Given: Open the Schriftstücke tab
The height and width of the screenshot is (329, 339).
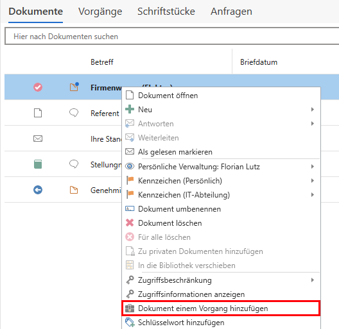Looking at the screenshot, I should pos(166,12).
